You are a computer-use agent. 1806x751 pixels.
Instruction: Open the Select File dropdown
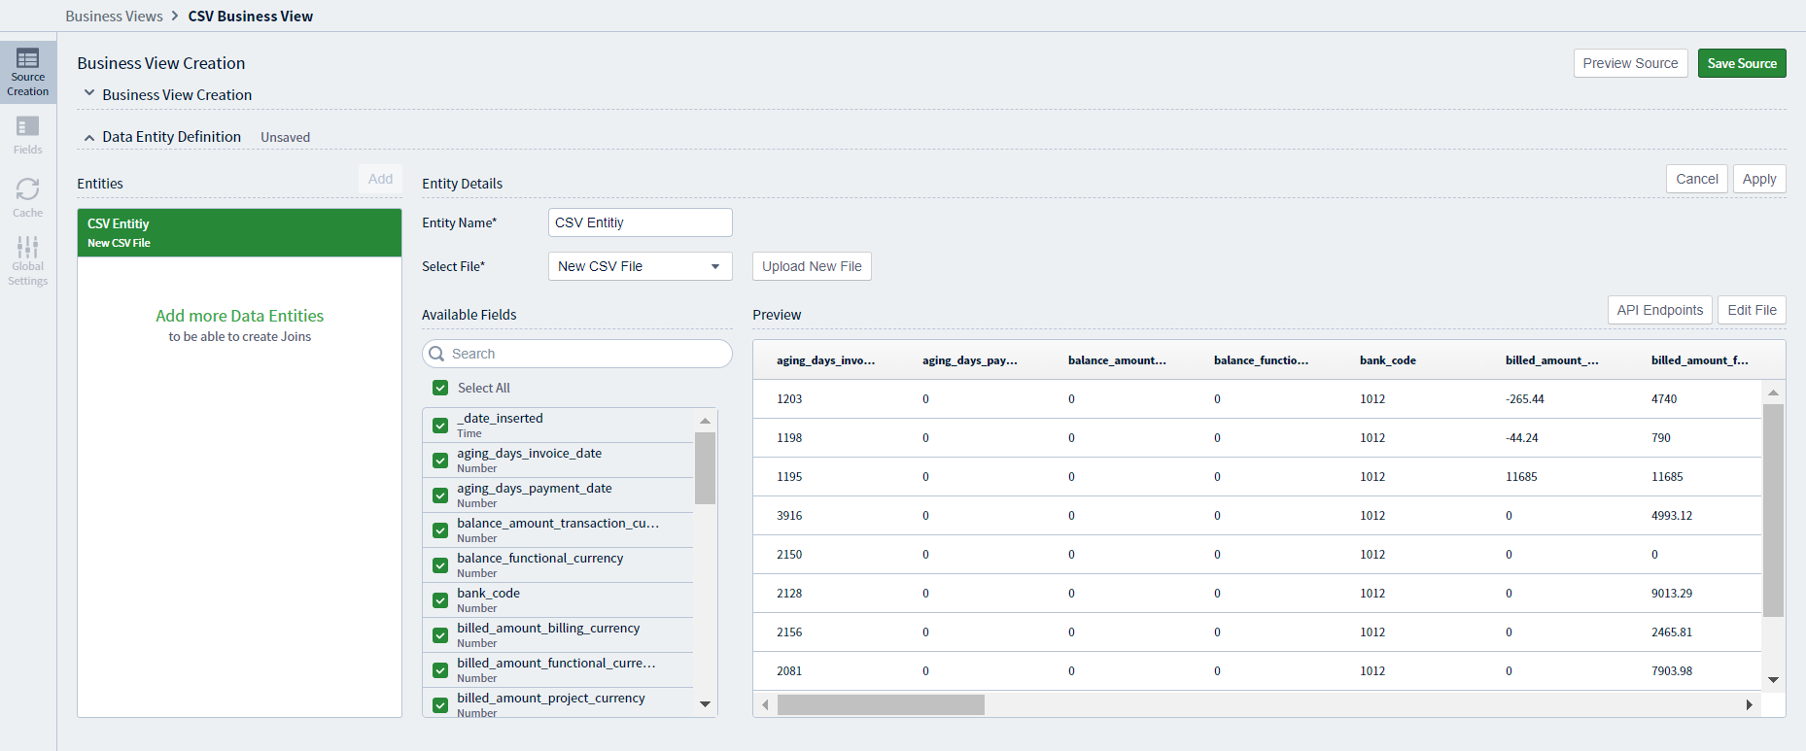(x=641, y=266)
